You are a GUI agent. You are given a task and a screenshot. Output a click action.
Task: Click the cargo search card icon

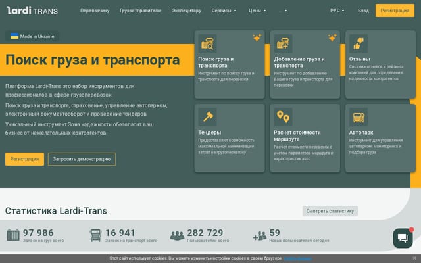[207, 43]
